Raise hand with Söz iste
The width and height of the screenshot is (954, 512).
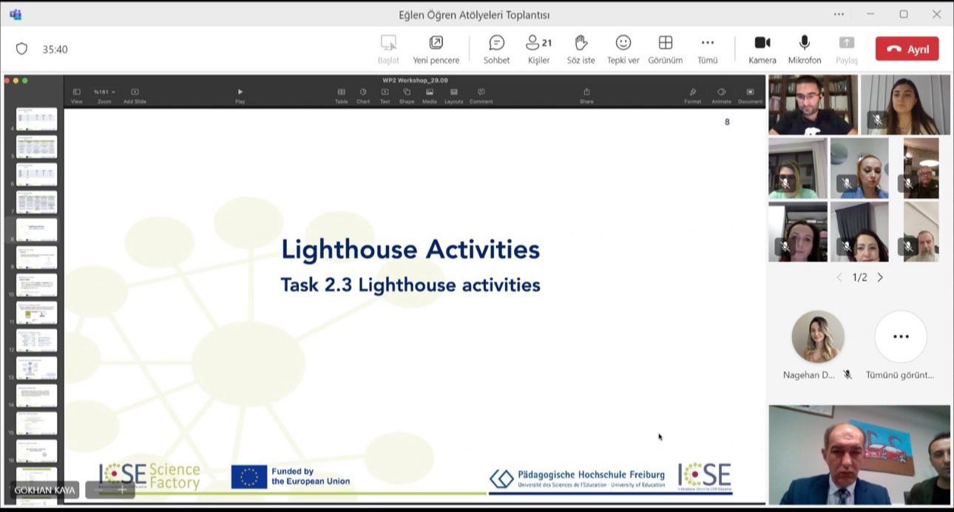point(581,49)
